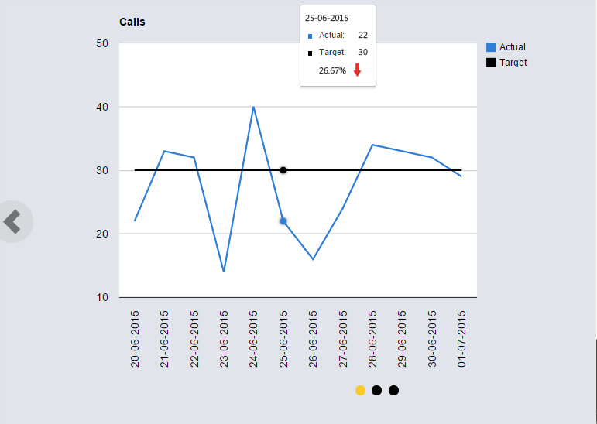This screenshot has width=597, height=424.
Task: Click the 01-07-2015 x-axis date label
Action: [x=461, y=339]
